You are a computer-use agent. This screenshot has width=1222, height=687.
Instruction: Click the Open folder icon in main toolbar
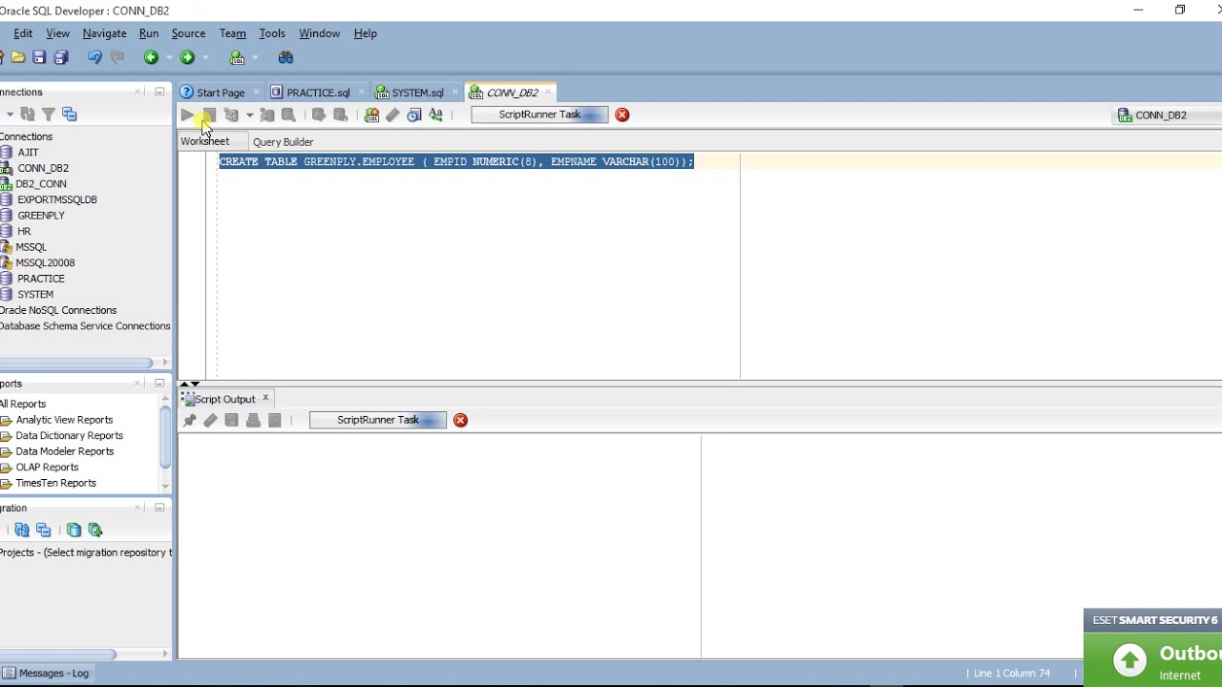tap(18, 57)
